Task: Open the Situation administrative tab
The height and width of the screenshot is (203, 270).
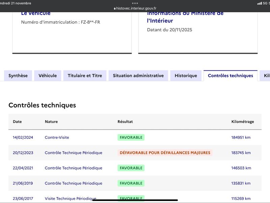Action: pos(138,76)
